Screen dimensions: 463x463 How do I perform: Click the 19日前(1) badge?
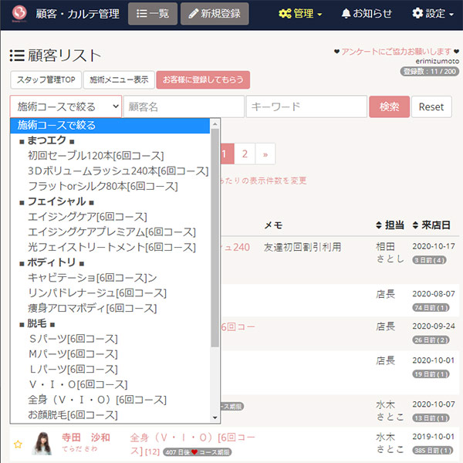(431, 374)
